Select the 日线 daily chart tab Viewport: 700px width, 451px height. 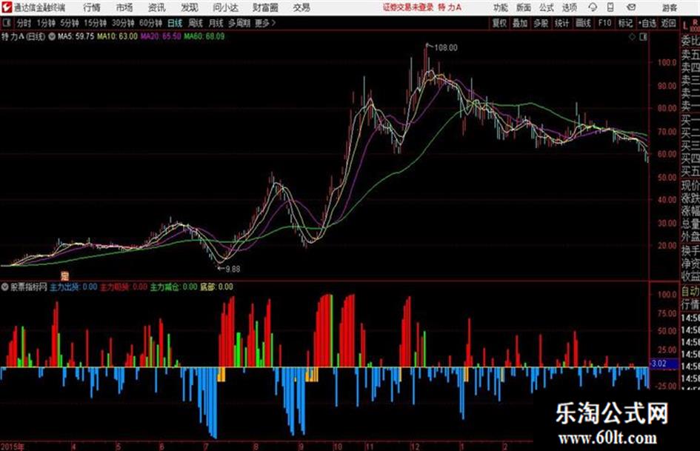(x=175, y=23)
